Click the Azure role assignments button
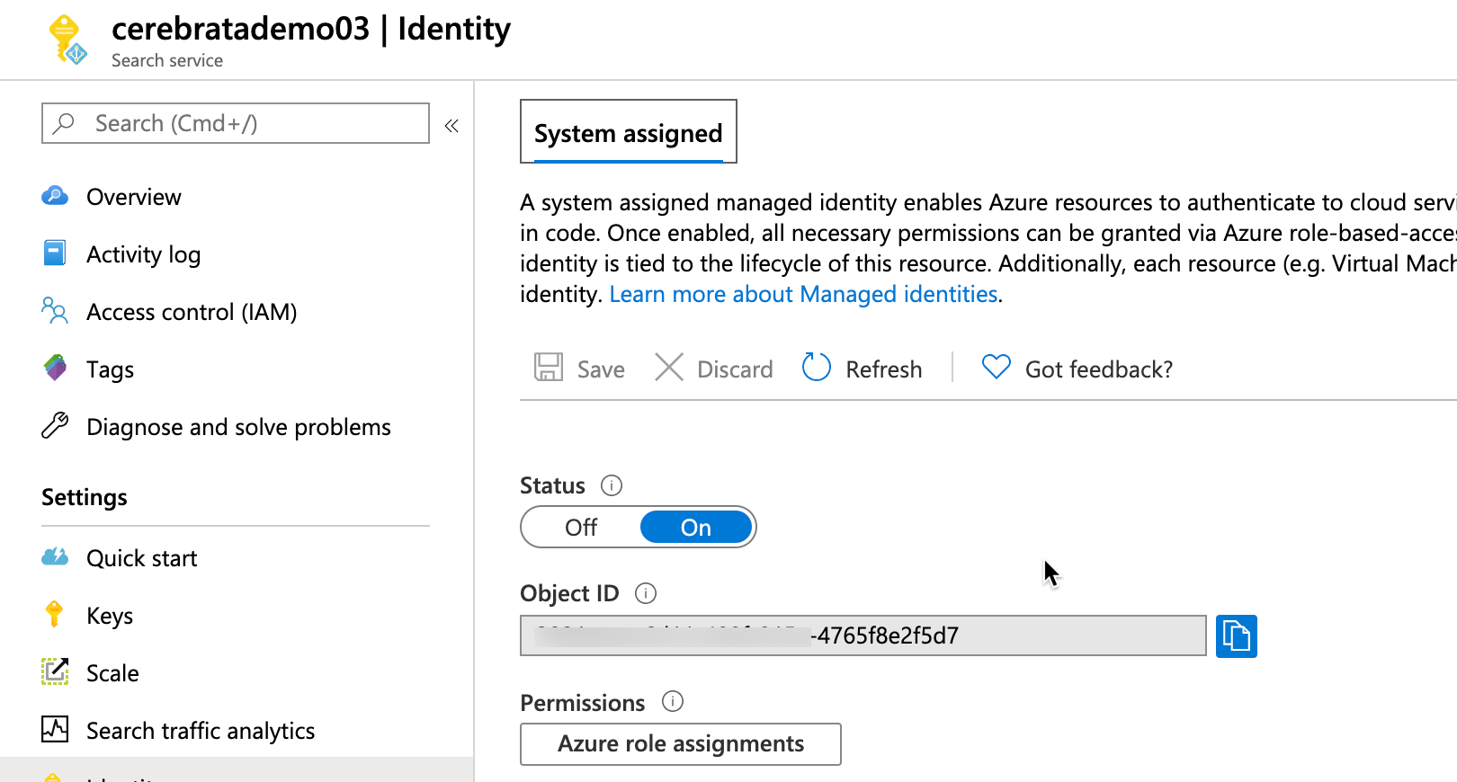This screenshot has width=1457, height=782. pos(680,744)
